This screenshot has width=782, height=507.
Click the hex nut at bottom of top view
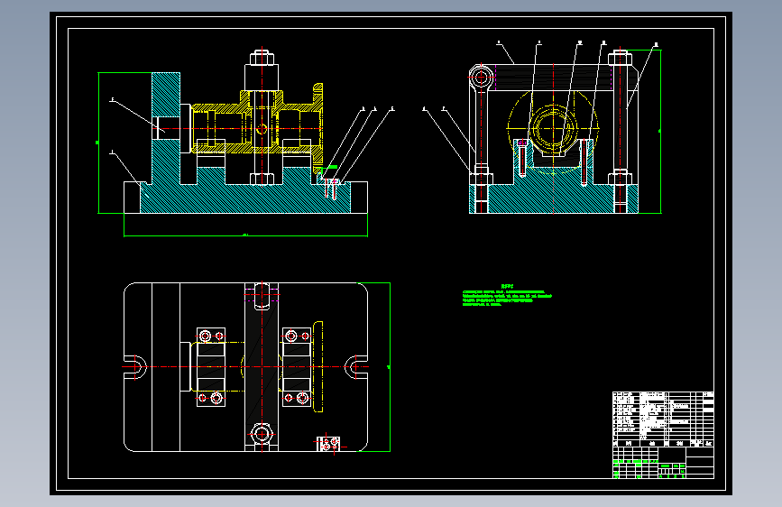coord(262,434)
